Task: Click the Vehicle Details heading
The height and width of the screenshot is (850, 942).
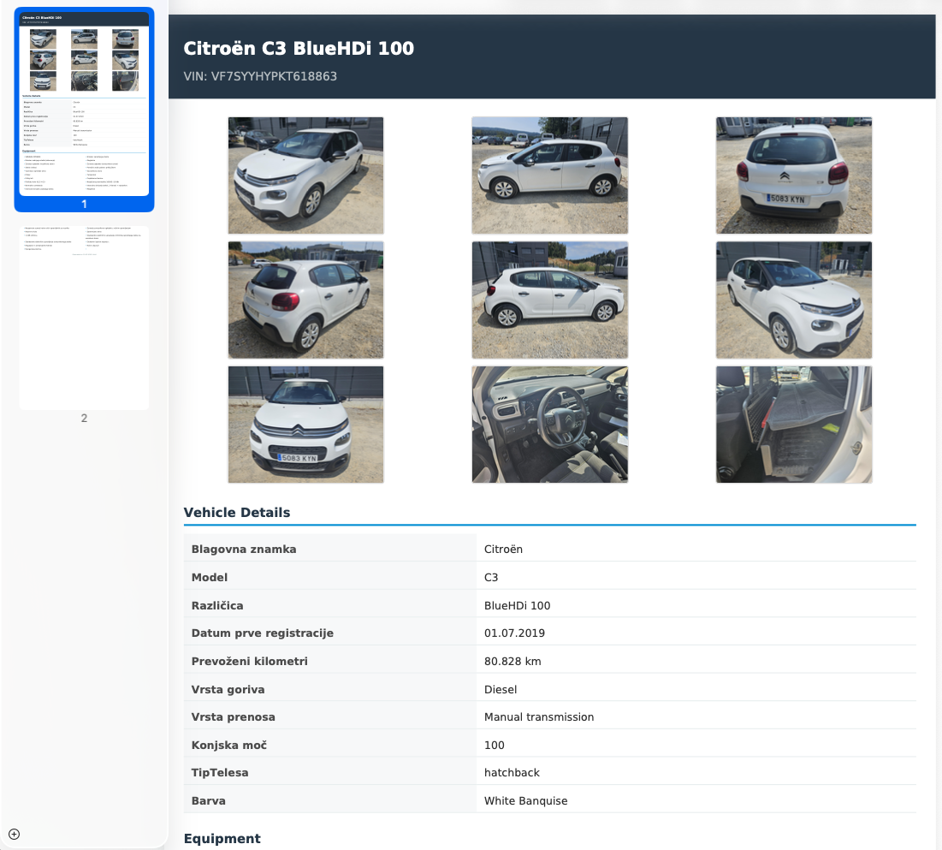Action: tap(237, 513)
